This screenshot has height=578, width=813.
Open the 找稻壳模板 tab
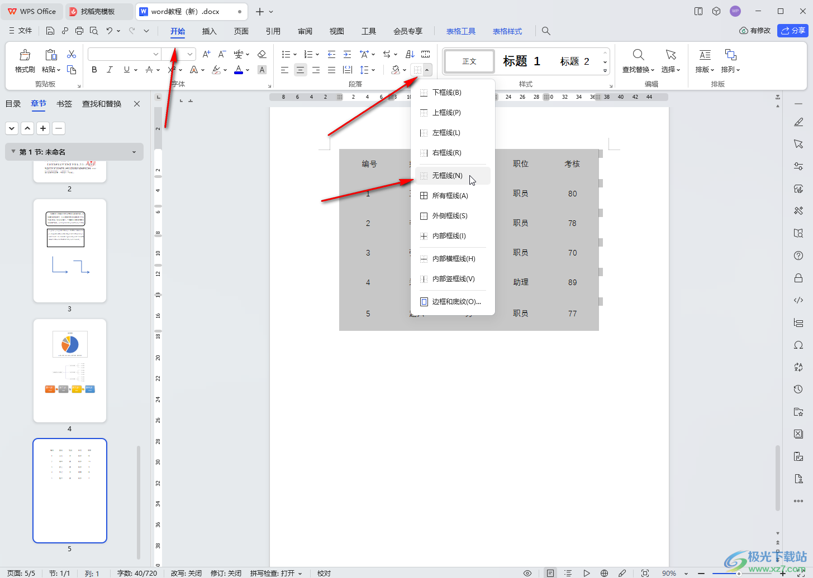98,11
